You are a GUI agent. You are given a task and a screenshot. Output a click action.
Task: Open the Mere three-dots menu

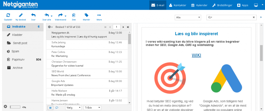(x=99, y=15)
